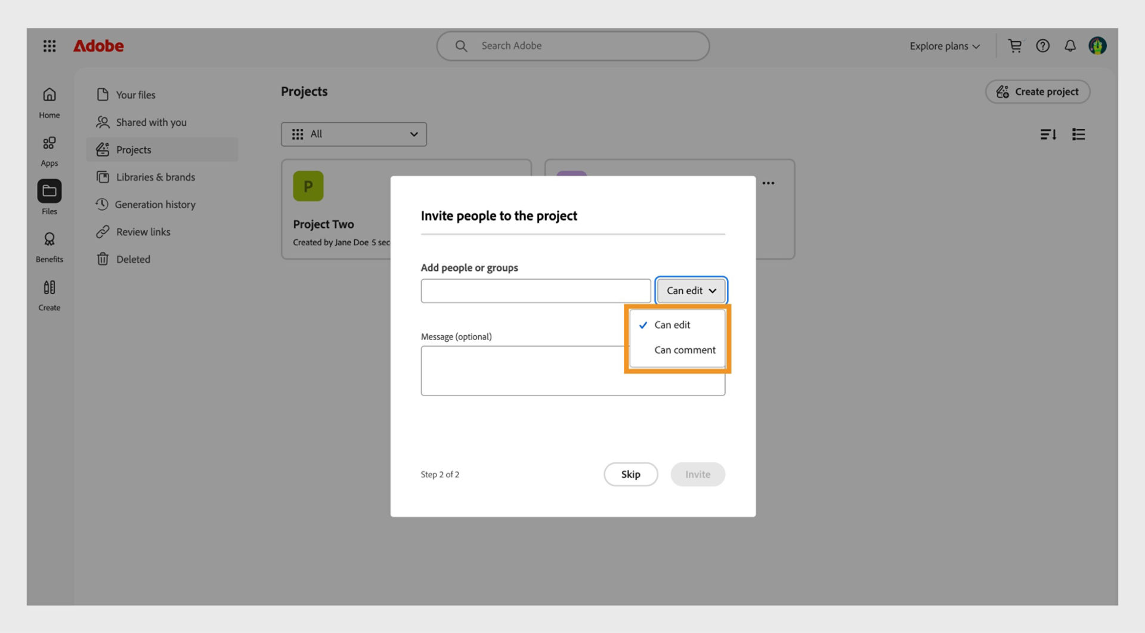Open the shopping cart

(x=1015, y=45)
